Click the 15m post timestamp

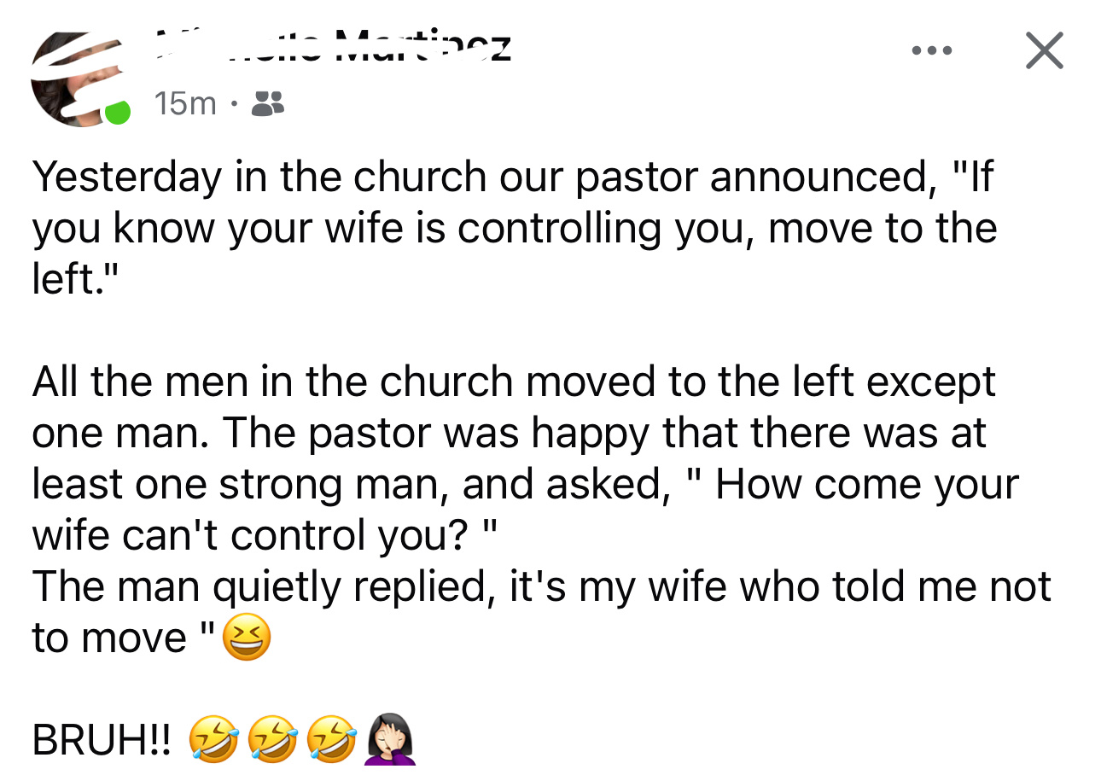pyautogui.click(x=185, y=104)
